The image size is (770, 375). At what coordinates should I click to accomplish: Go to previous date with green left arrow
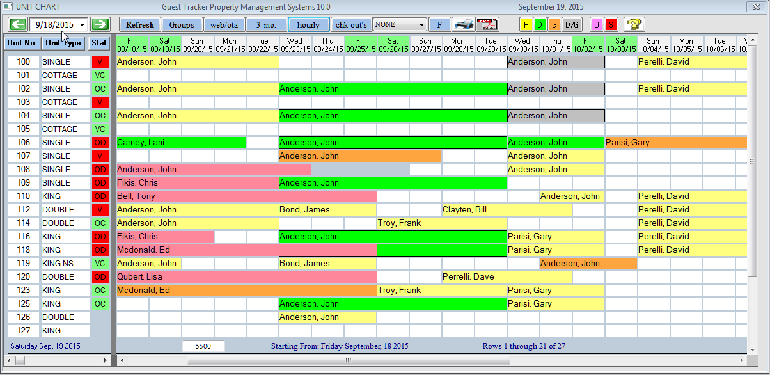click(x=17, y=24)
